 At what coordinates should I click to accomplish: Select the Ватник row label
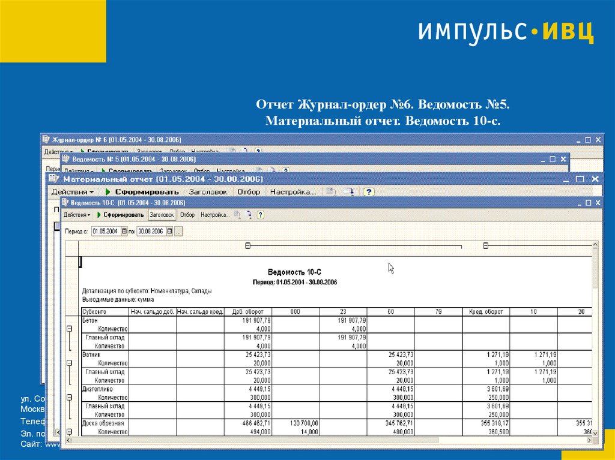pyautogui.click(x=91, y=354)
